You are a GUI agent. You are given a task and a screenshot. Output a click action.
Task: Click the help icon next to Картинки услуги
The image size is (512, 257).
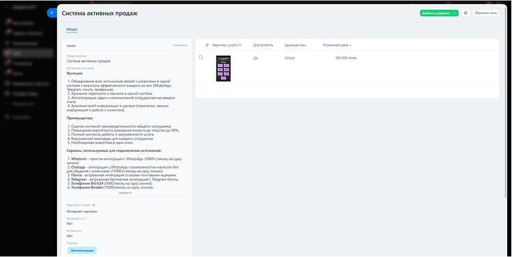[240, 45]
